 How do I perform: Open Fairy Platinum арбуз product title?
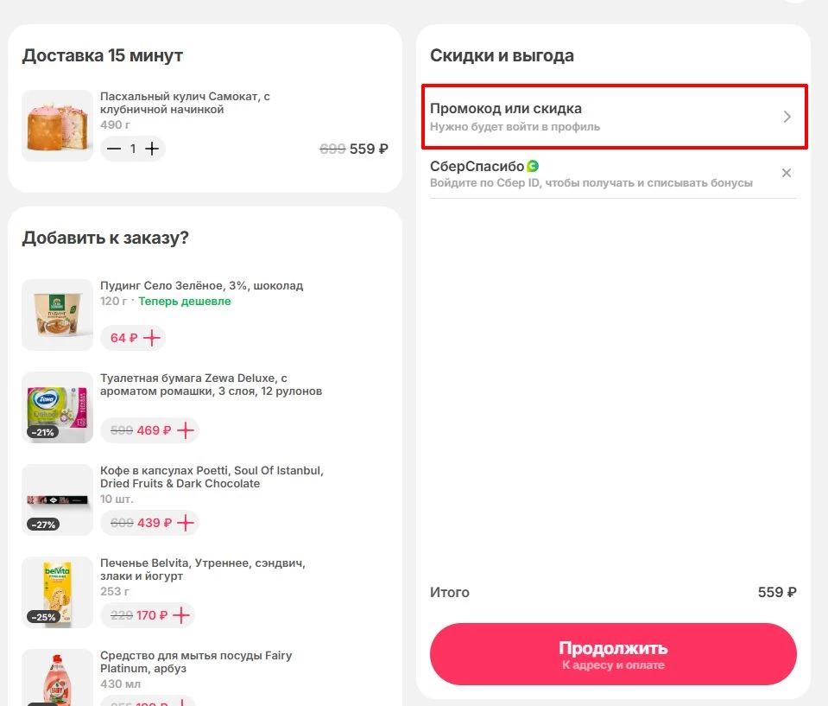[x=196, y=662]
